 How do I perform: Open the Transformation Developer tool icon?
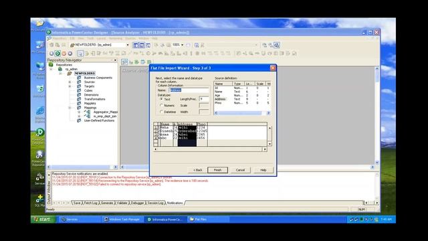click(x=136, y=62)
